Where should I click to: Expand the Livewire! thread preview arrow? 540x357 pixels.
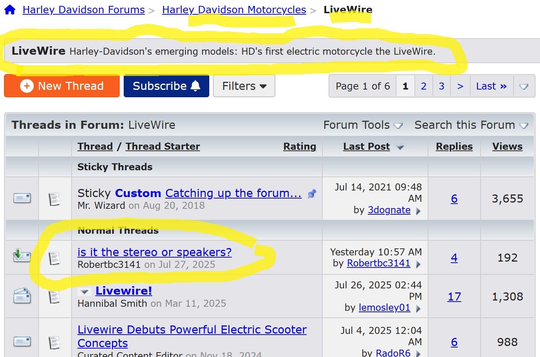pyautogui.click(x=85, y=292)
